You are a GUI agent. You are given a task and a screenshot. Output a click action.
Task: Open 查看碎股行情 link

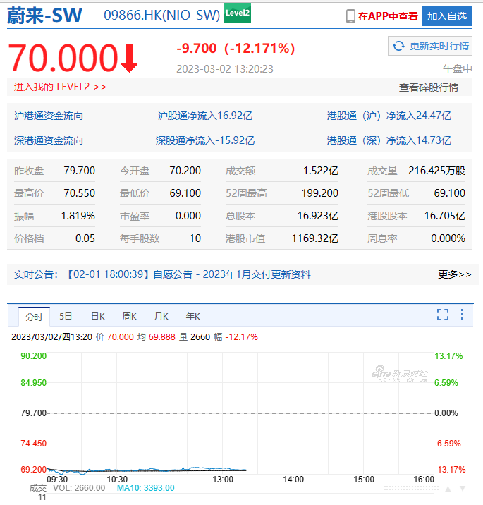click(429, 87)
